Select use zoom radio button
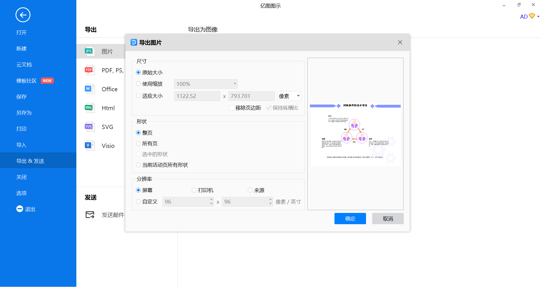 138,84
